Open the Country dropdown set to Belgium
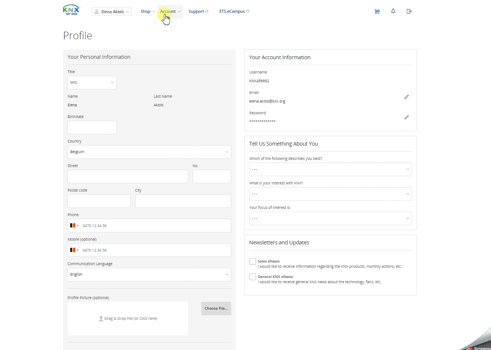The image size is (491, 350). coord(149,152)
